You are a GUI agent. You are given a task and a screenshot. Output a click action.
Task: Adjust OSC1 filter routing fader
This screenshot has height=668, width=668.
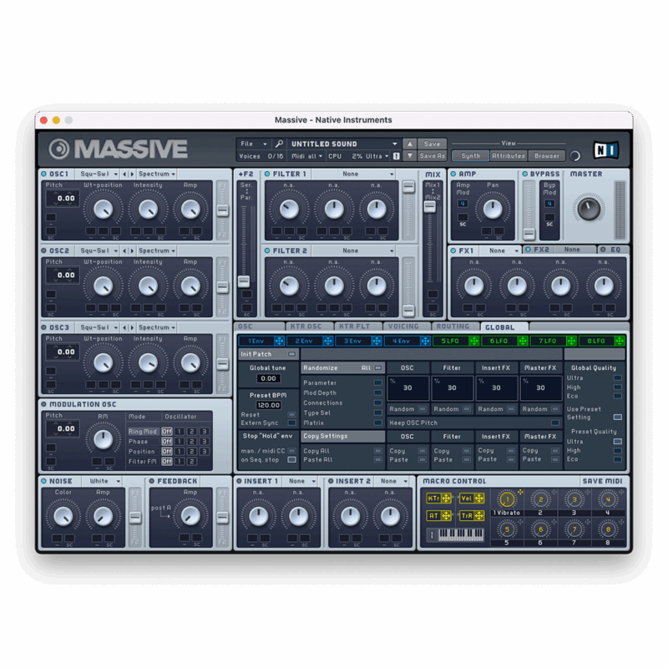point(222,210)
